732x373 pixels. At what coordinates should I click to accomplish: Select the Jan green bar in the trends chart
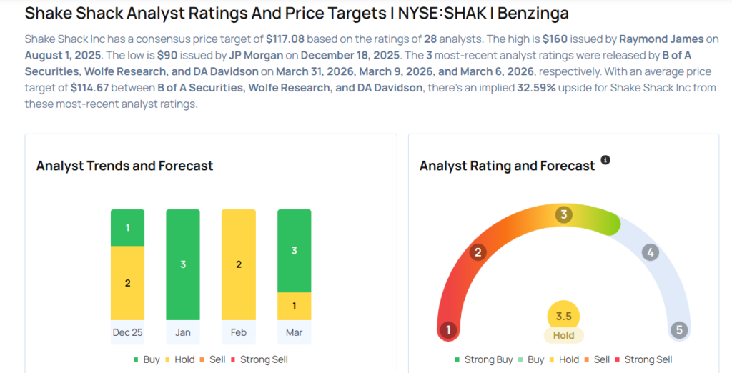pos(183,264)
